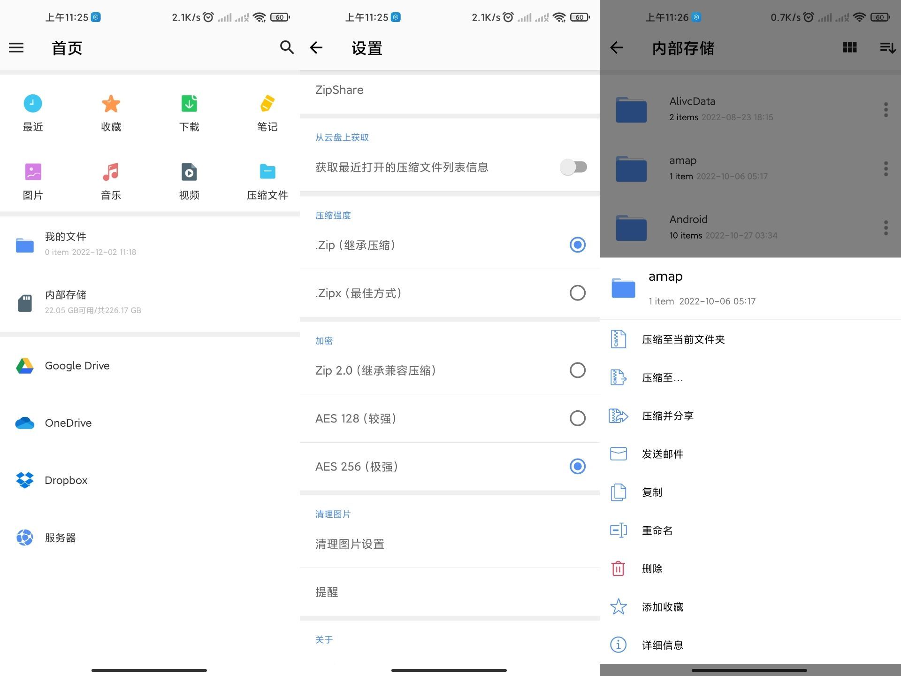Switch to grid view in internal storage
Image resolution: width=901 pixels, height=676 pixels.
(850, 47)
